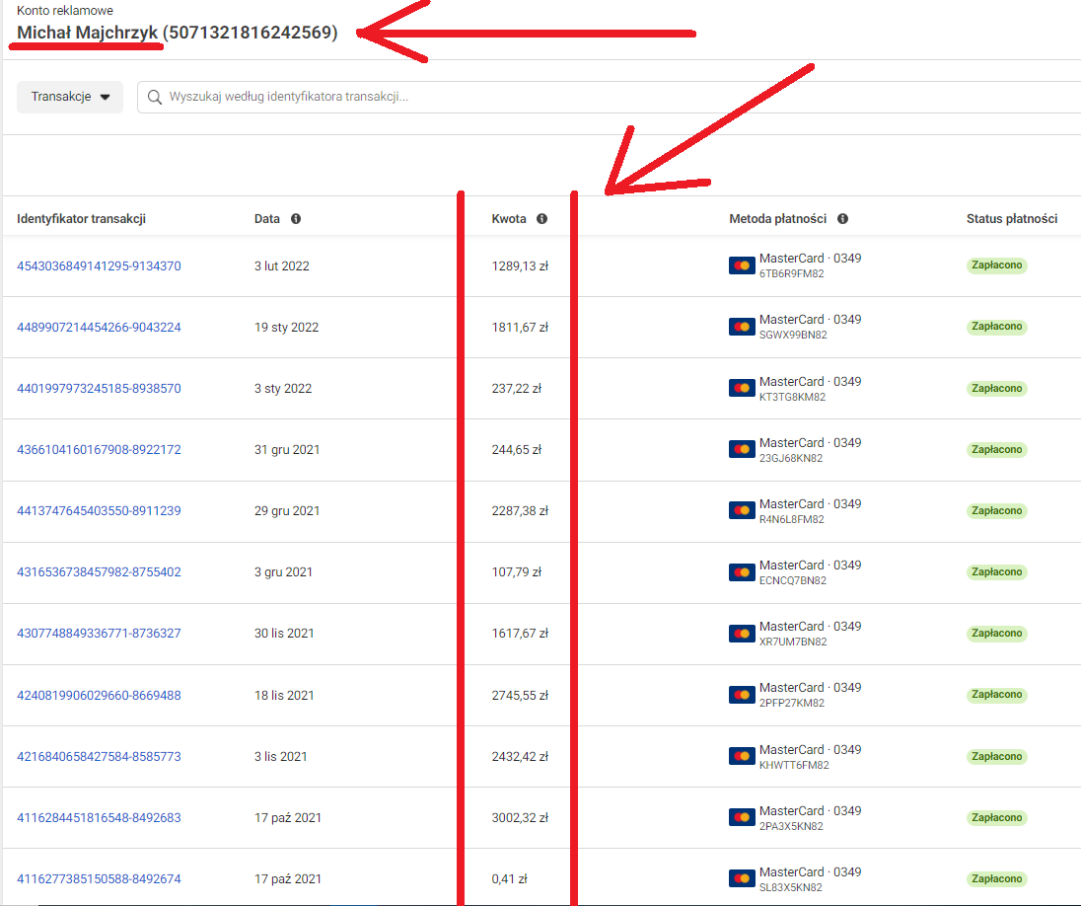Image resolution: width=1081 pixels, height=906 pixels.
Task: Click the account name Michał Majchrzyk
Action: tap(88, 33)
